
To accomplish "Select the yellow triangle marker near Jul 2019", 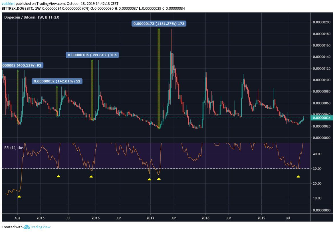I will (x=298, y=177).
